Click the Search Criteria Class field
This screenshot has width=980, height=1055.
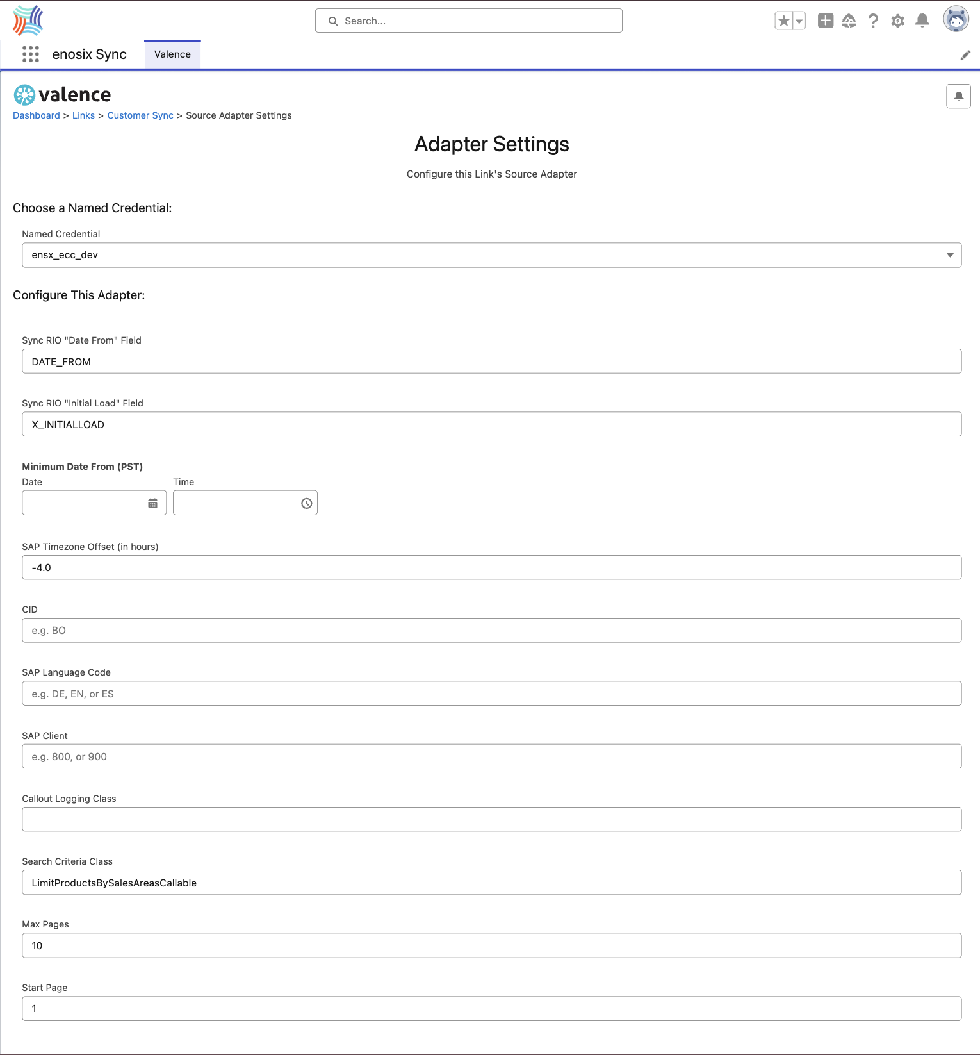point(492,883)
